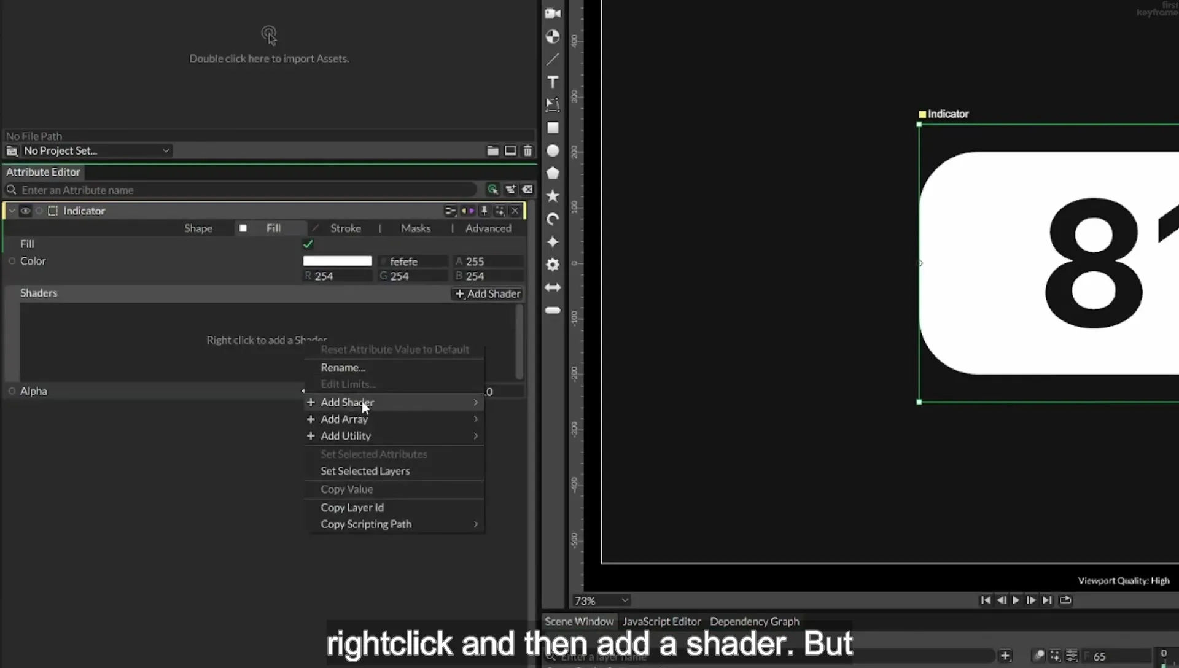Click the trash icon in Assets panel
The width and height of the screenshot is (1179, 668).
tap(527, 150)
